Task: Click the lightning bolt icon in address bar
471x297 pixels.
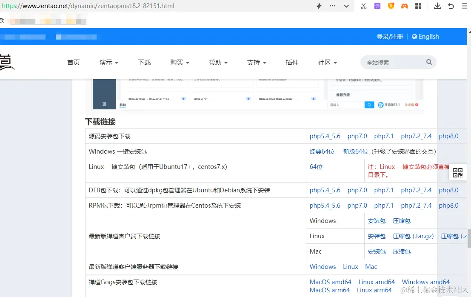Action: pyautogui.click(x=319, y=6)
